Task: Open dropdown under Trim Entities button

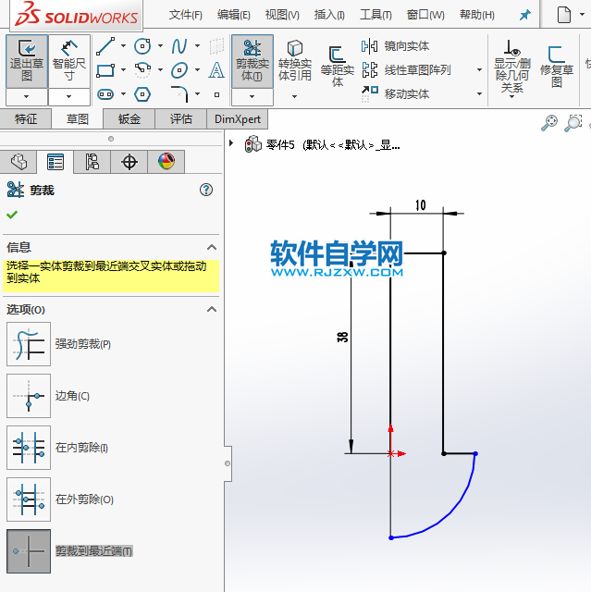Action: 252,96
